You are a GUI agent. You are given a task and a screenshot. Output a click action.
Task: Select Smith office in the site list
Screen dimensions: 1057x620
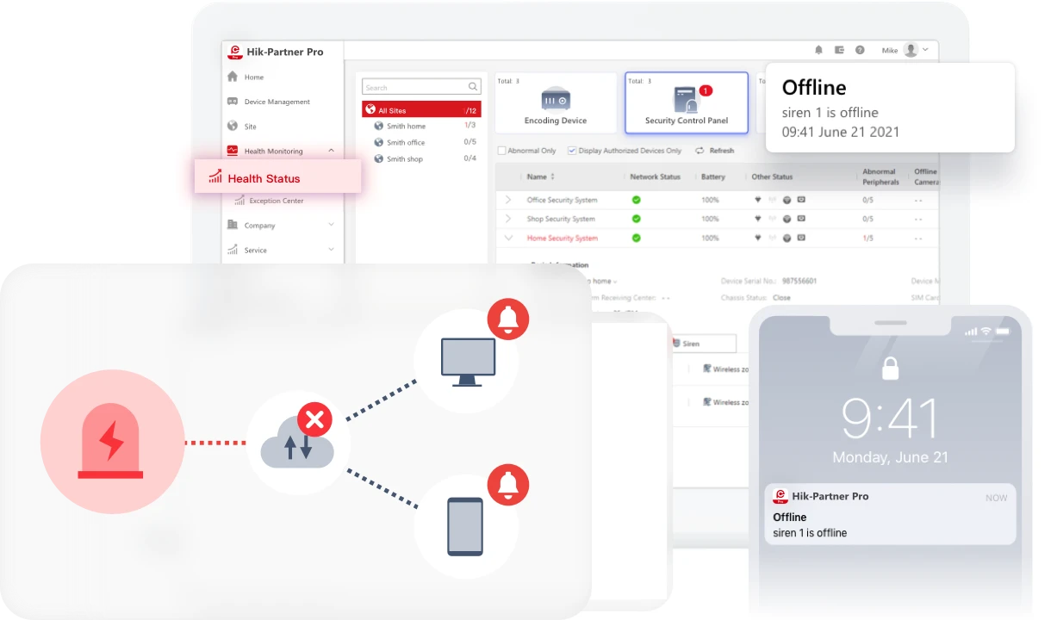point(405,143)
